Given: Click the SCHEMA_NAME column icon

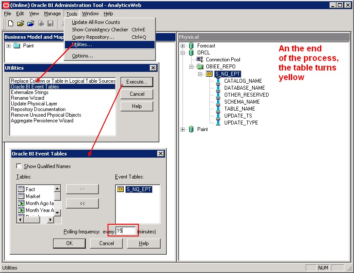Looking at the screenshot, I should pyautogui.click(x=218, y=102).
